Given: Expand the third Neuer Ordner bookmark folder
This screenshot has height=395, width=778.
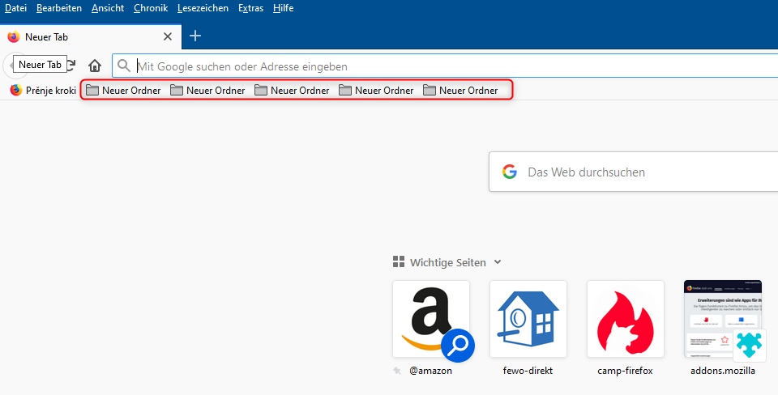Looking at the screenshot, I should (292, 91).
